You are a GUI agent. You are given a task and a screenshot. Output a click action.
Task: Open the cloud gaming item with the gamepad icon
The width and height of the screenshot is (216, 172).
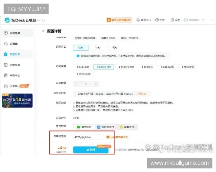click(x=11, y=86)
